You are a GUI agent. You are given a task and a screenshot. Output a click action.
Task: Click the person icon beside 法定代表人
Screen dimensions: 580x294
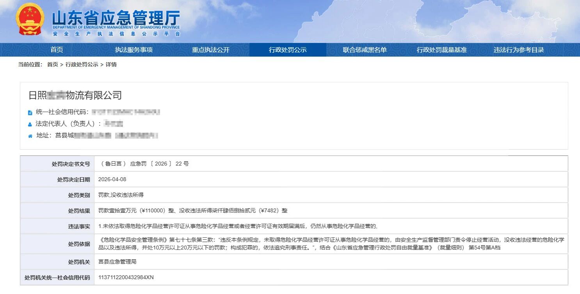(30, 124)
